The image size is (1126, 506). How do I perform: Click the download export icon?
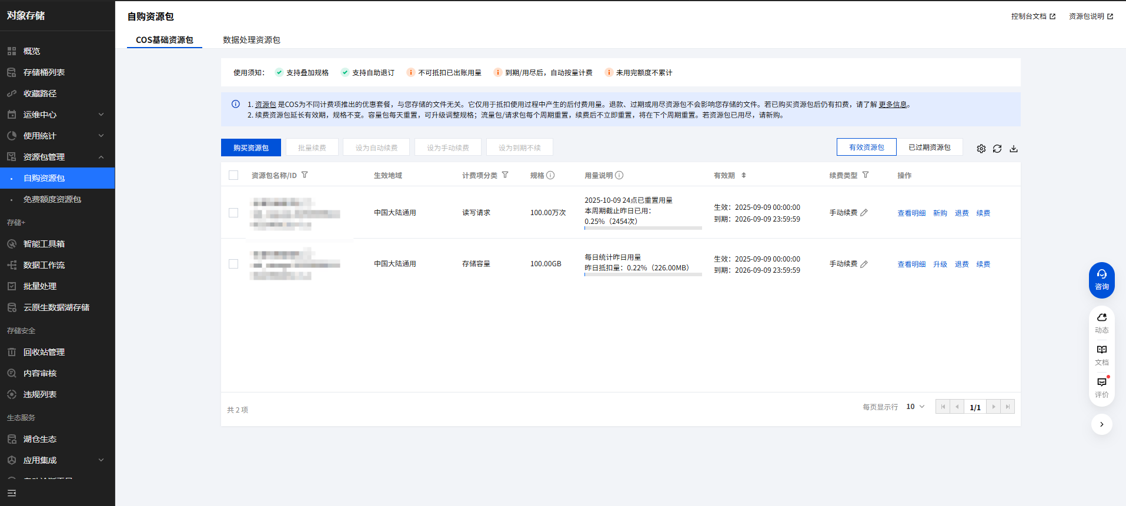pyautogui.click(x=1014, y=149)
